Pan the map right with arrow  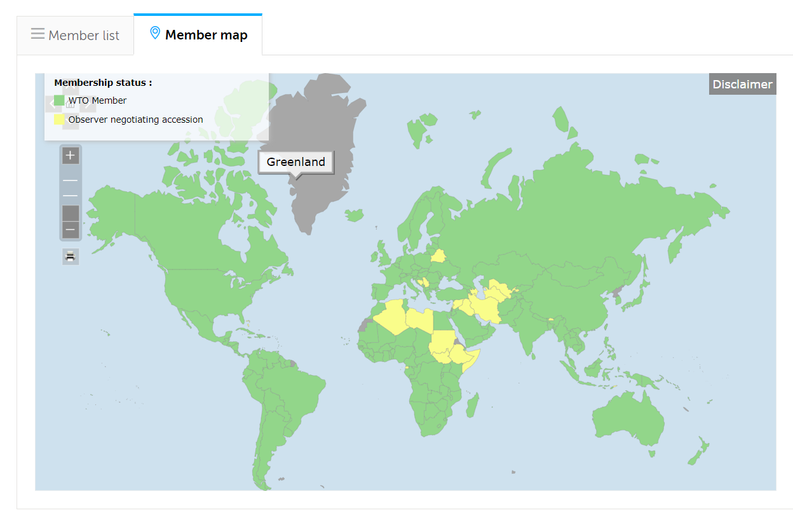click(88, 104)
